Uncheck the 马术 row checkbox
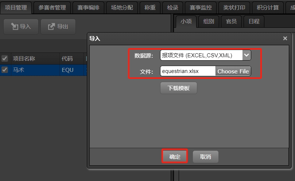This screenshot has height=181, width=295. [x=5, y=70]
